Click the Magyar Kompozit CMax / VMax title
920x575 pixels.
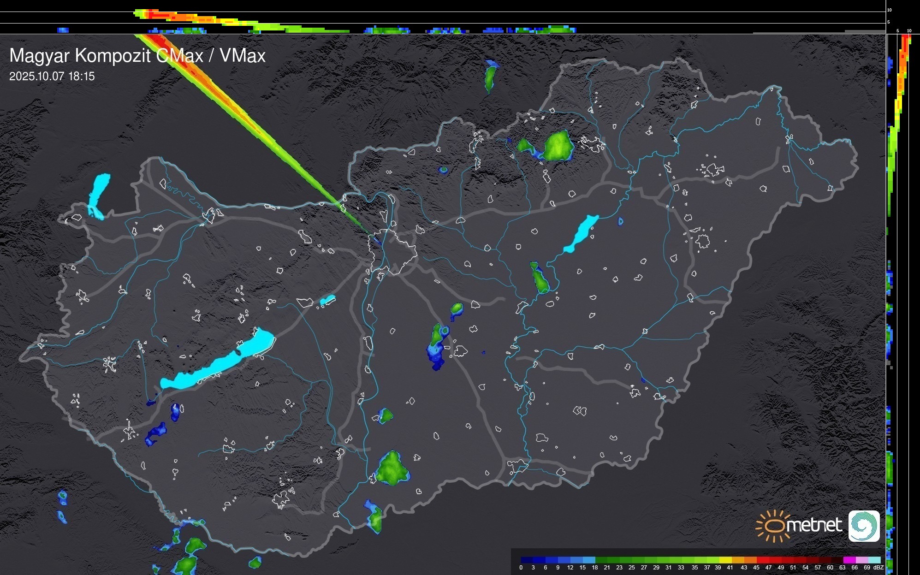[x=137, y=56]
